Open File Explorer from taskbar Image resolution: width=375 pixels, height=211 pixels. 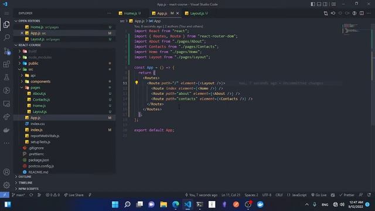coord(163,205)
